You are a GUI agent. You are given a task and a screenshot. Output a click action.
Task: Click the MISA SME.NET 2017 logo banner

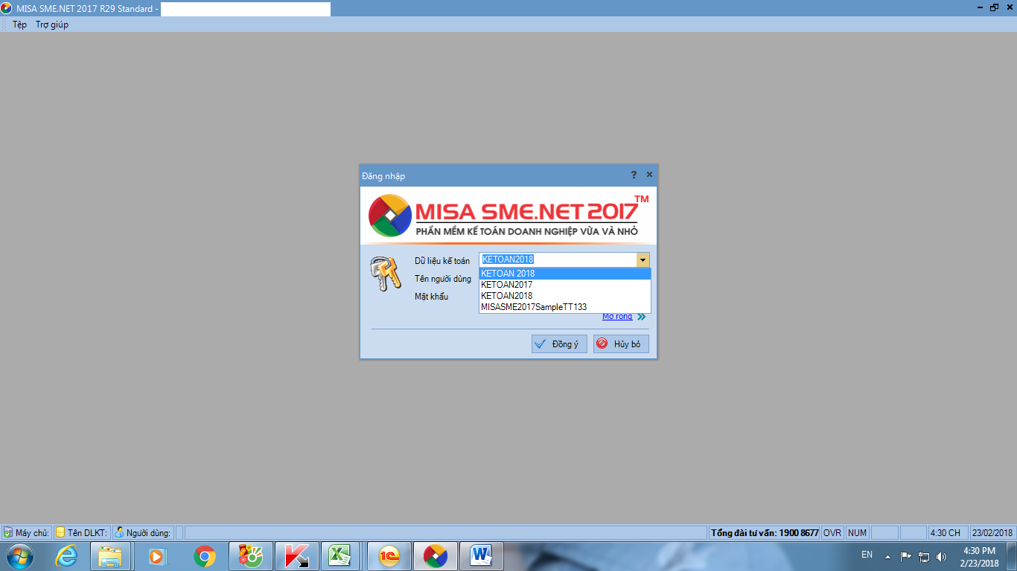(x=508, y=216)
